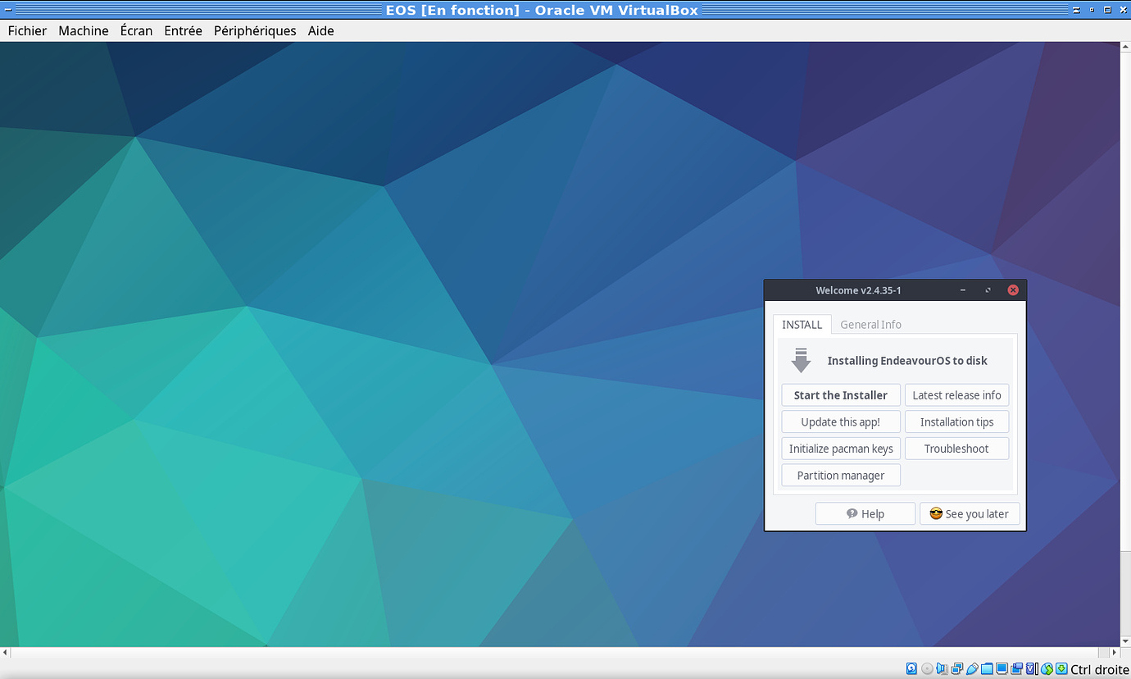Click the display monitor icon in status bar
Screen dimensions: 1131x679
(1002, 669)
